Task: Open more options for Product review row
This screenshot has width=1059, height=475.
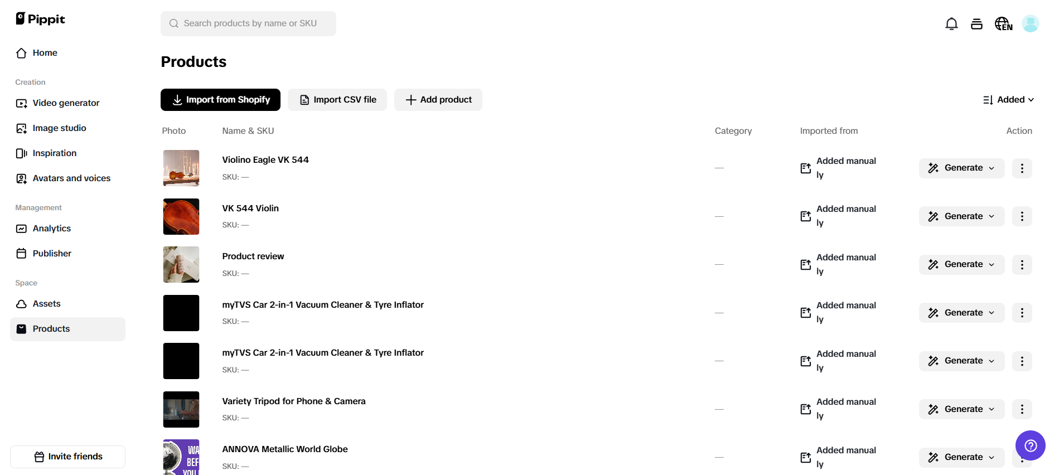Action: pyautogui.click(x=1022, y=265)
